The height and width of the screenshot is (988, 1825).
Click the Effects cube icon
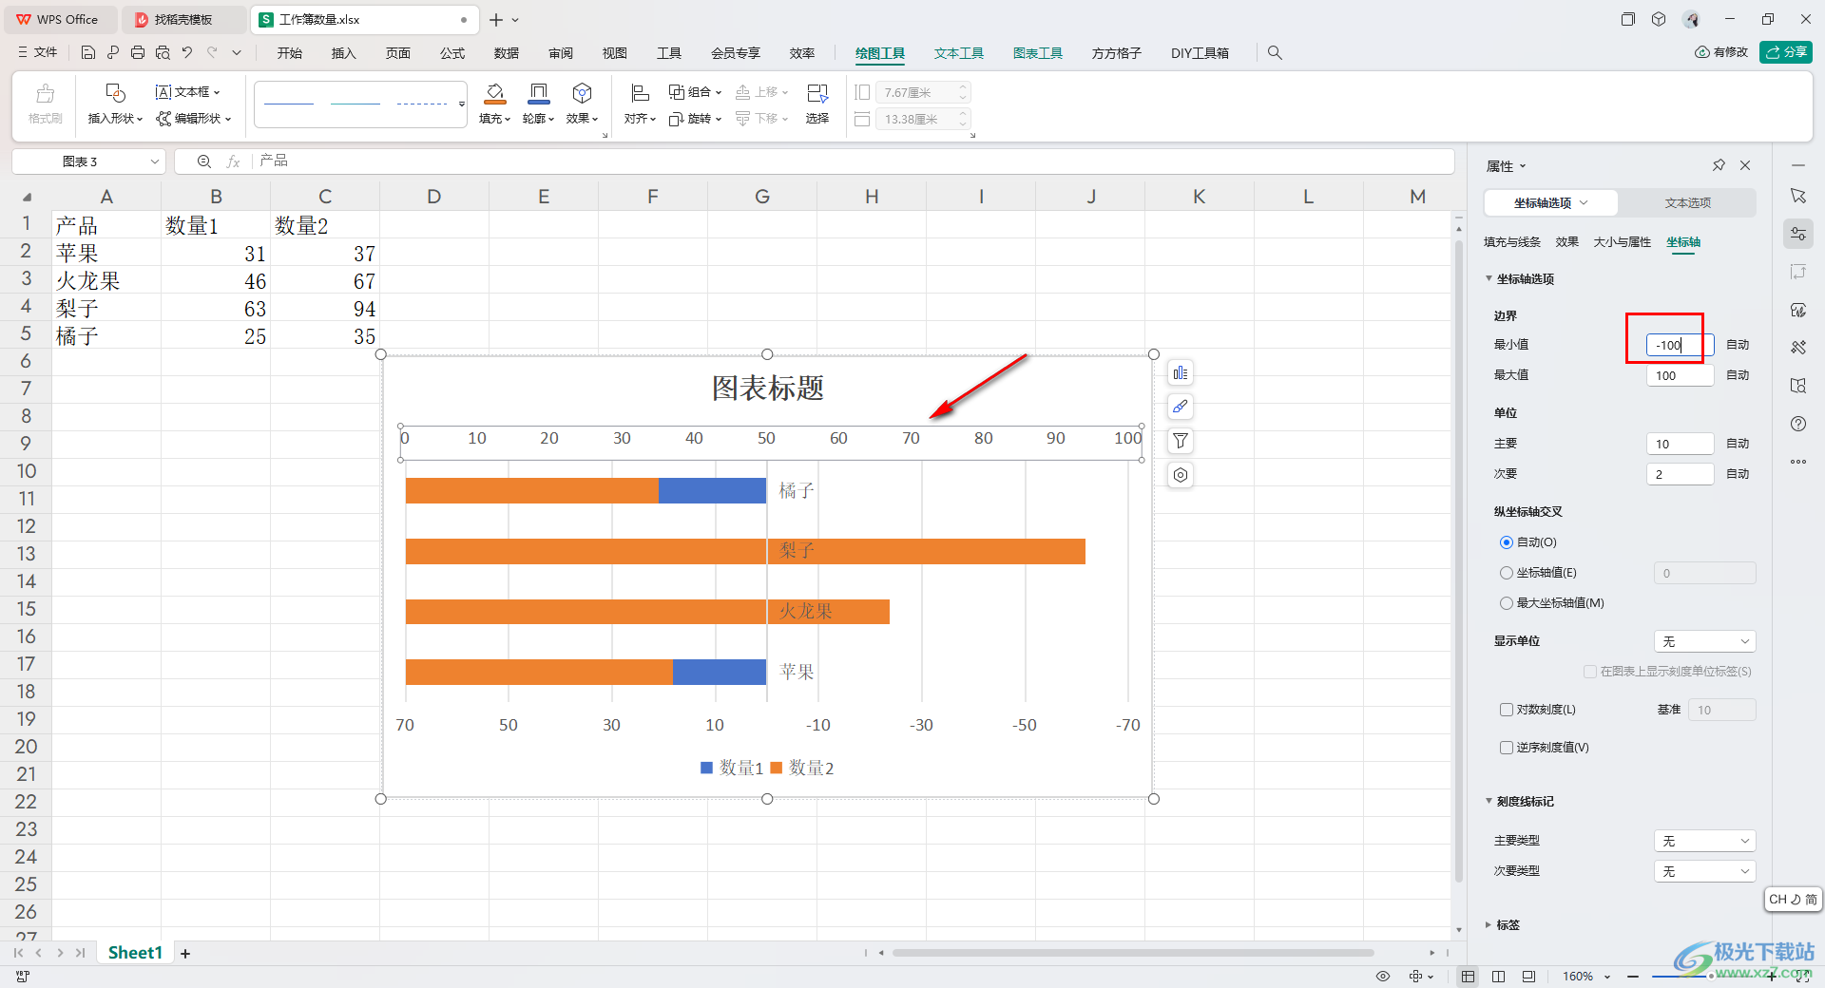[583, 93]
